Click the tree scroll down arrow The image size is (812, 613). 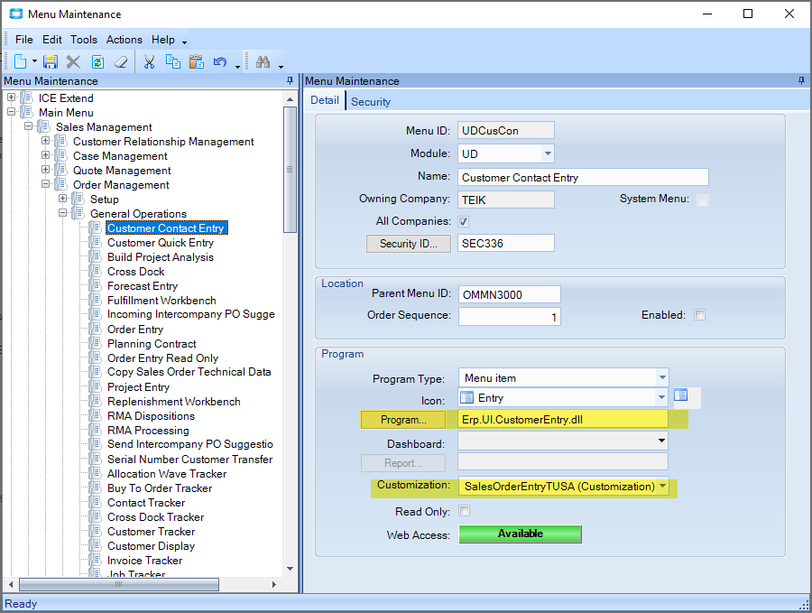(290, 569)
